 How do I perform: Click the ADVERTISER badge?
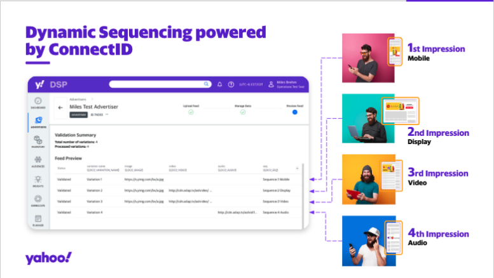78,115
